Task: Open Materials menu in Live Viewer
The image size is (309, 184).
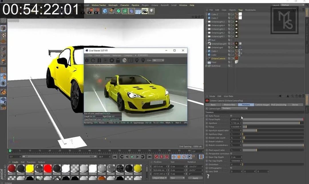Action: [x=117, y=56]
